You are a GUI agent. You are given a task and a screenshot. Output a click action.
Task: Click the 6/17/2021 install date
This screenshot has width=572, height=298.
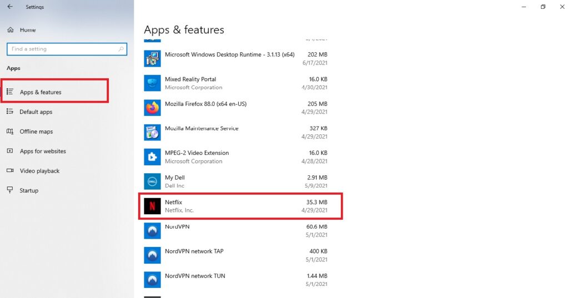315,63
